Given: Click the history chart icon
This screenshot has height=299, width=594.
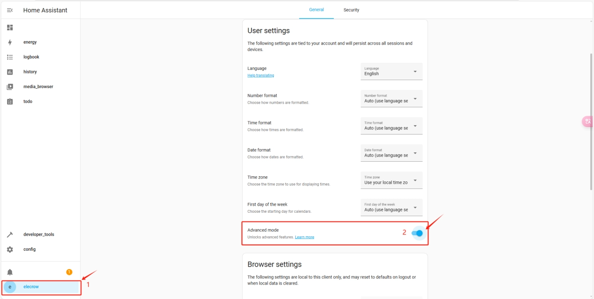Looking at the screenshot, I should coord(10,72).
